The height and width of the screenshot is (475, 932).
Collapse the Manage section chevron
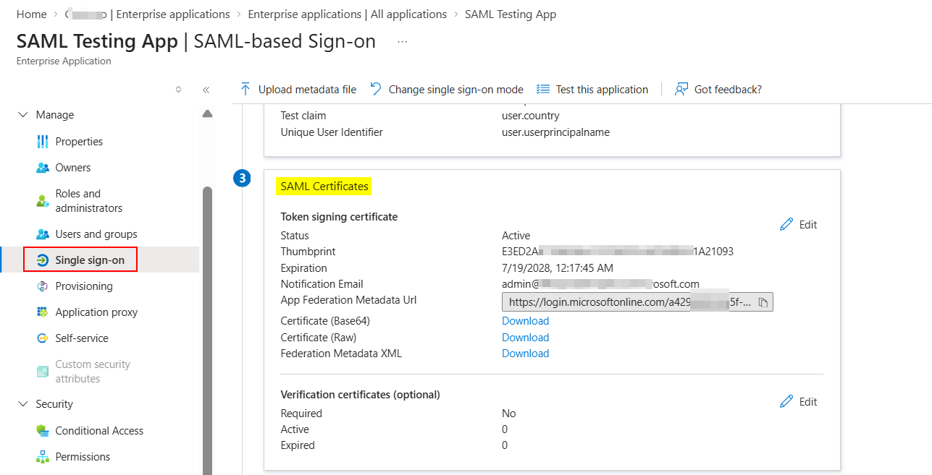(22, 115)
